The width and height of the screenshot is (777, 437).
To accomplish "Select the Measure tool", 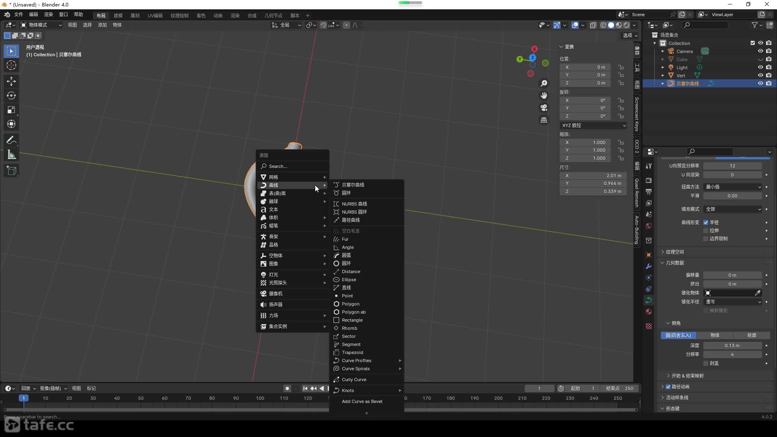I will click(11, 155).
